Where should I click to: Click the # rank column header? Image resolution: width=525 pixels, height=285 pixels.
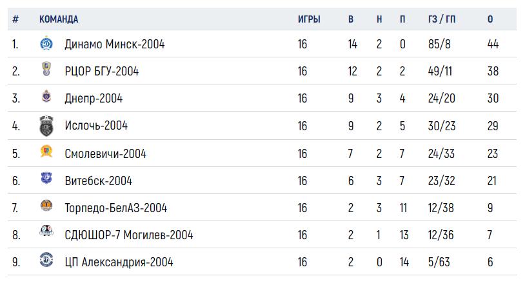[x=15, y=19]
